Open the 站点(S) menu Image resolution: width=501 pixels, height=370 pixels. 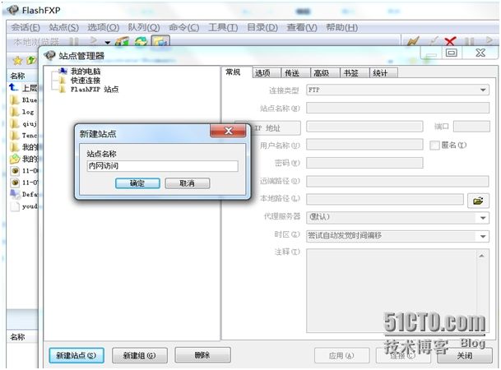(63, 27)
